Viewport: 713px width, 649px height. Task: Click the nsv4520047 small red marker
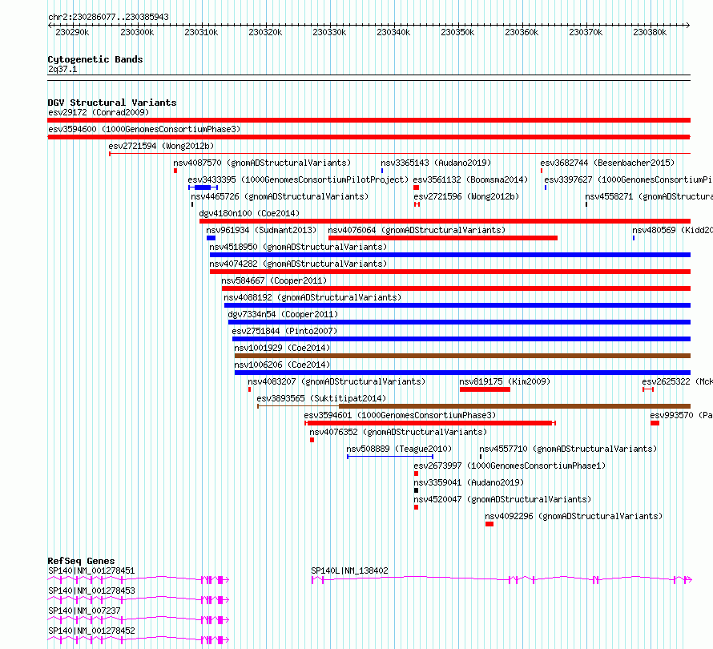[416, 507]
